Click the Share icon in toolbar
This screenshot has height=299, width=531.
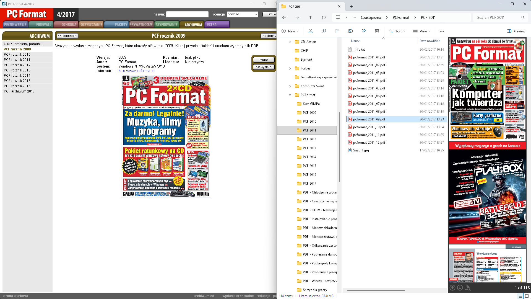coord(363,31)
